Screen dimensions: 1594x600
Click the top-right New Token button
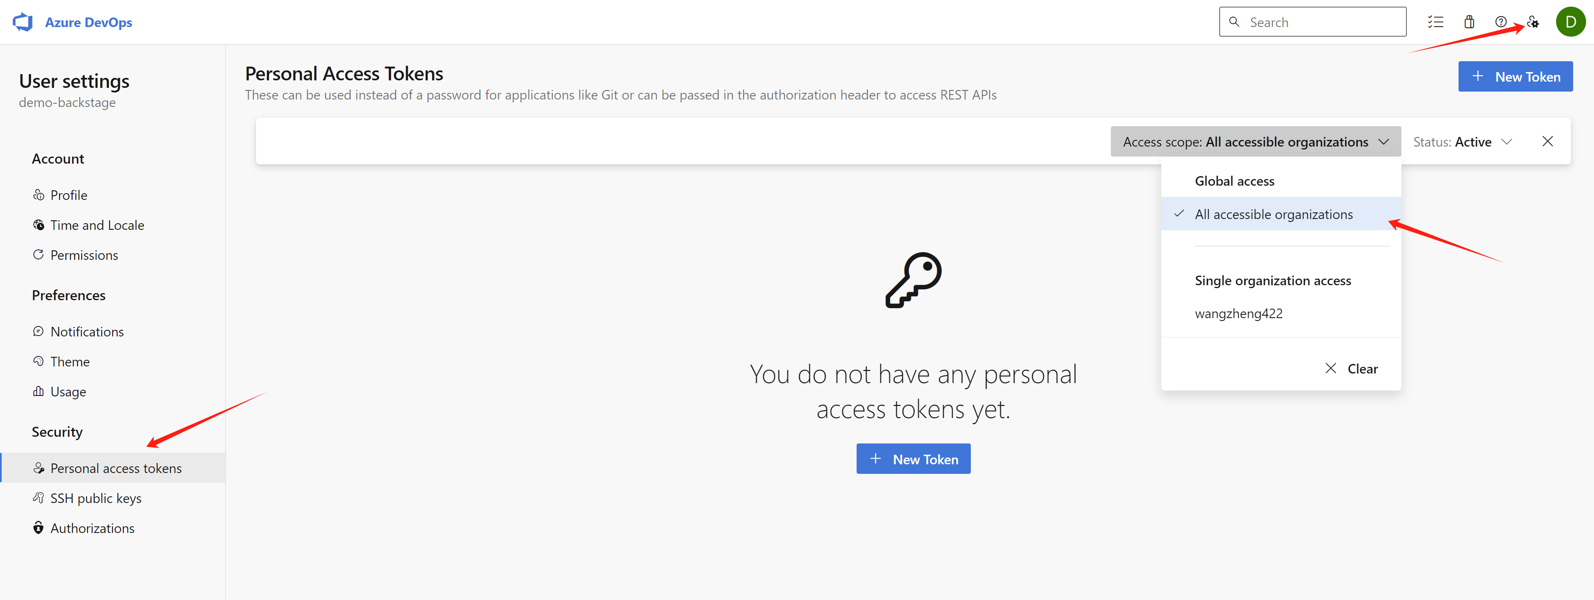click(x=1515, y=77)
